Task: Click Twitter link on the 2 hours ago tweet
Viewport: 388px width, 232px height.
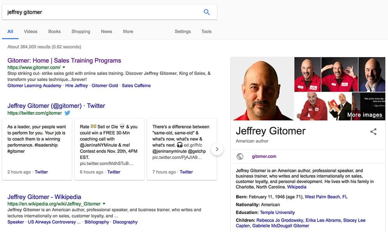Action: coord(41,172)
